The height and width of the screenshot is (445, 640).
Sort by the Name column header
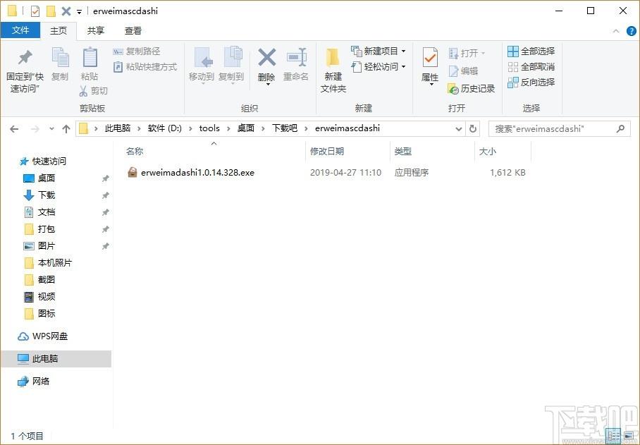(x=214, y=151)
